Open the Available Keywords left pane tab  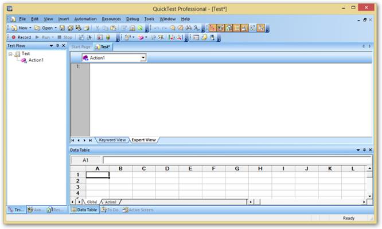point(36,210)
